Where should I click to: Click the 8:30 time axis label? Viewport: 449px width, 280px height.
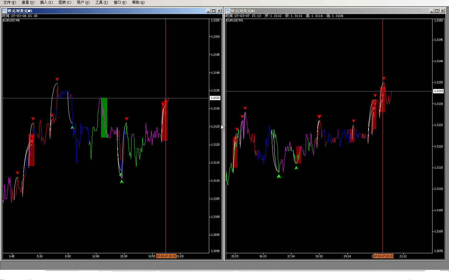click(68, 256)
